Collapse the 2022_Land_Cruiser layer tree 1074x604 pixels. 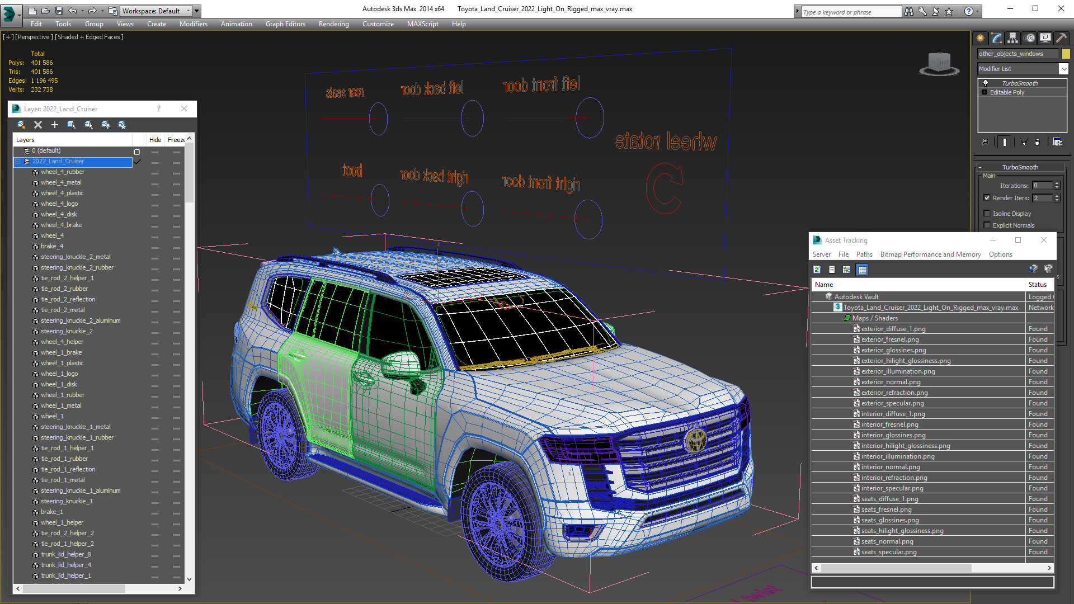coord(18,162)
